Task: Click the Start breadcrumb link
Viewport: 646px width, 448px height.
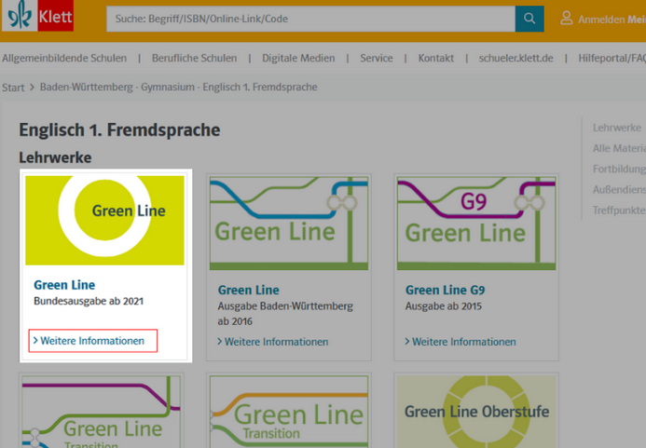Action: pos(13,88)
